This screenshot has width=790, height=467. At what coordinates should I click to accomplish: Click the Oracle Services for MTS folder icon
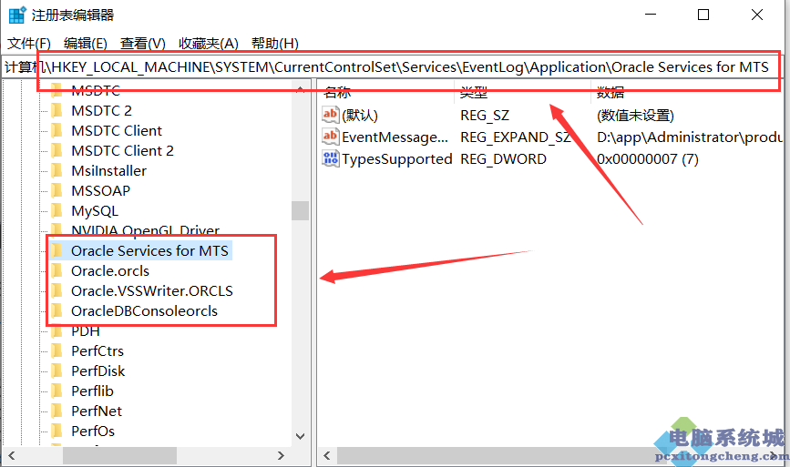(56, 250)
